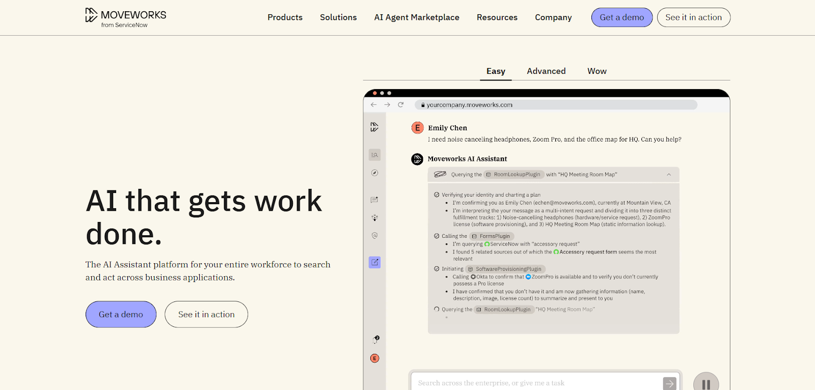The height and width of the screenshot is (390, 815).
Task: Click the Moveworks AI Assistant black avatar
Action: (x=417, y=159)
